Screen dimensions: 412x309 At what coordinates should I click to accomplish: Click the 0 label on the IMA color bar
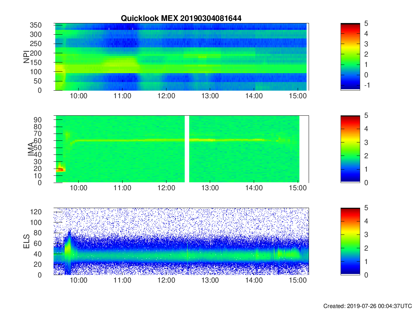coord(366,182)
